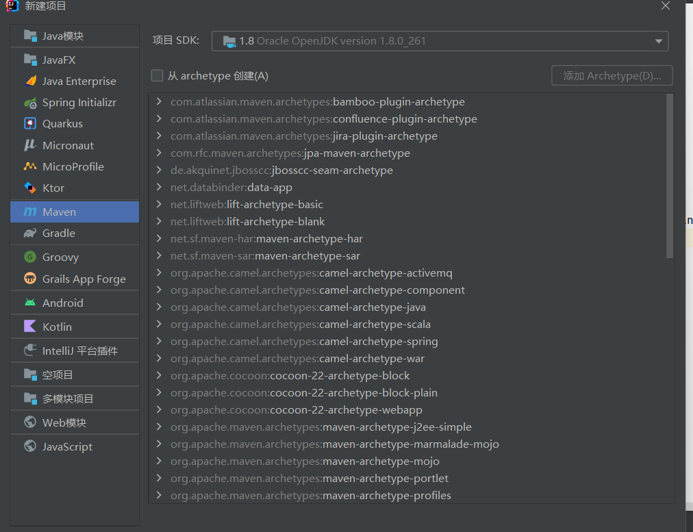This screenshot has width=693, height=532.
Task: Click the MicroProfile icon
Action: pyautogui.click(x=30, y=166)
